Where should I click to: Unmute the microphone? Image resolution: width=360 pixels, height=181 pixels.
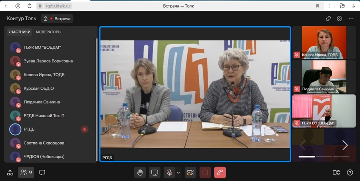coord(169,173)
